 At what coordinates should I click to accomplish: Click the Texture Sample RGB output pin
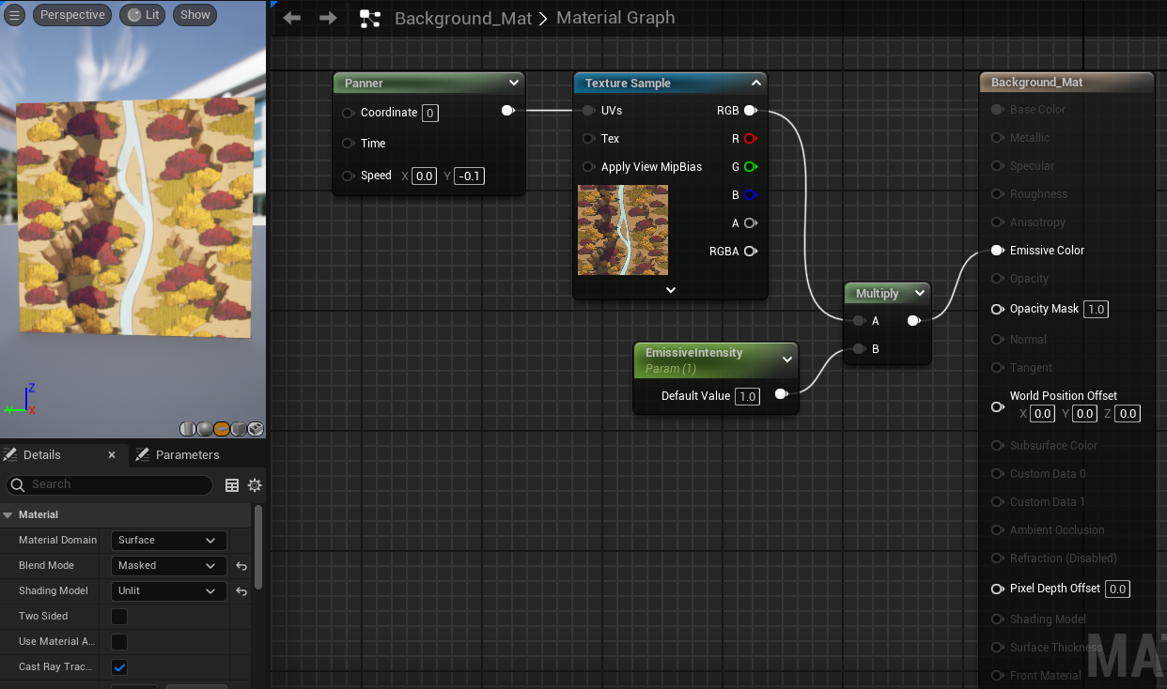(750, 111)
